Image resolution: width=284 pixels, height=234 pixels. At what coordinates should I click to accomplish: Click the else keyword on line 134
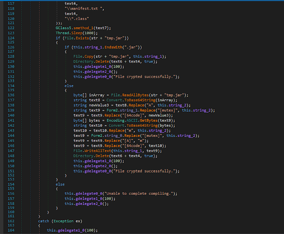tap(69, 86)
